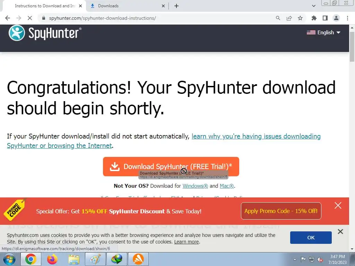The image size is (355, 266).
Task: Select the Instructions to Download tab
Action: click(45, 6)
